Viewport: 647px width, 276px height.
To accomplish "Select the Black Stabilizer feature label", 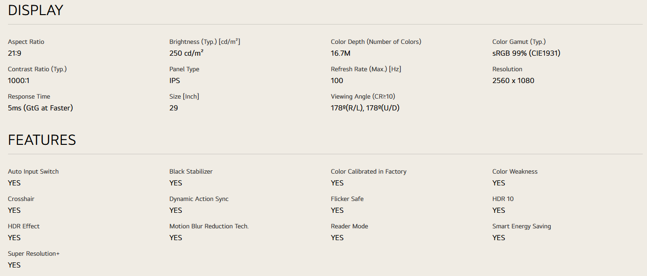I will 191,172.
